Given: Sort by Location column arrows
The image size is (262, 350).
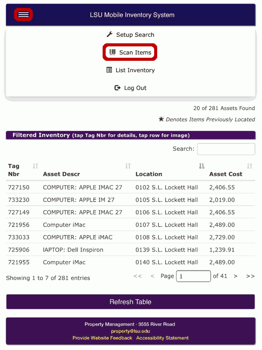Looking at the screenshot, I should 202,166.
